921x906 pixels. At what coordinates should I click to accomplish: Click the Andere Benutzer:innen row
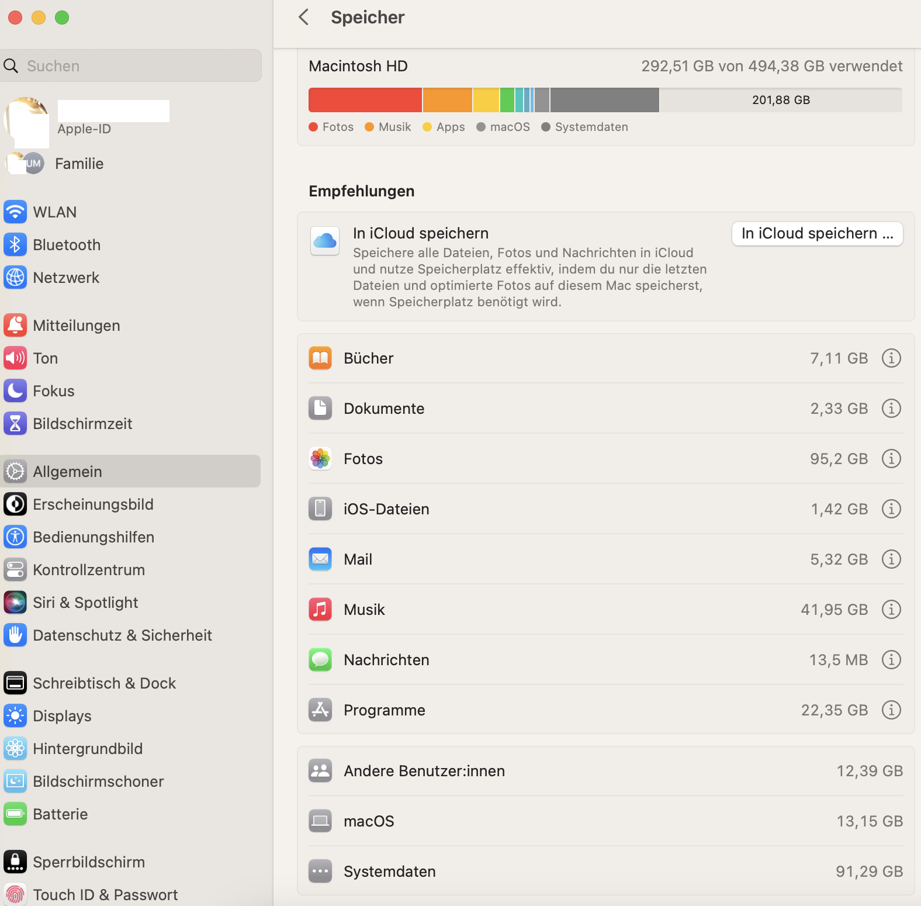point(605,770)
